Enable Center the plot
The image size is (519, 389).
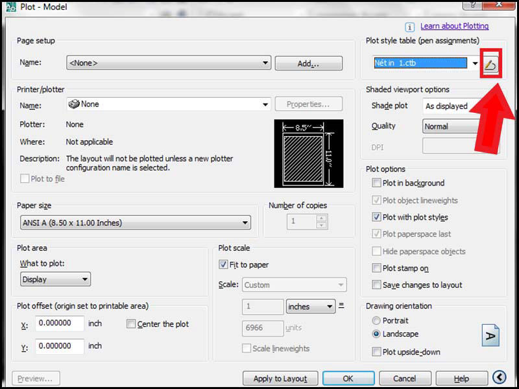pos(131,324)
